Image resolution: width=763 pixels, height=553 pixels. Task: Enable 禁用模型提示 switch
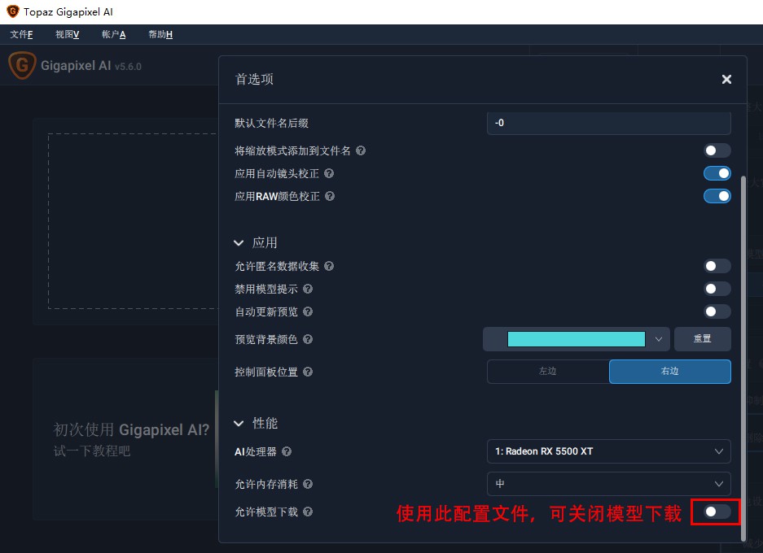pos(717,289)
